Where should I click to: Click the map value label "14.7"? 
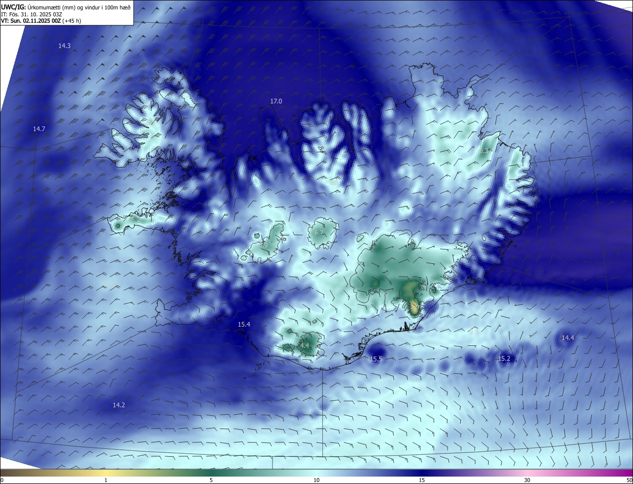[x=39, y=129]
